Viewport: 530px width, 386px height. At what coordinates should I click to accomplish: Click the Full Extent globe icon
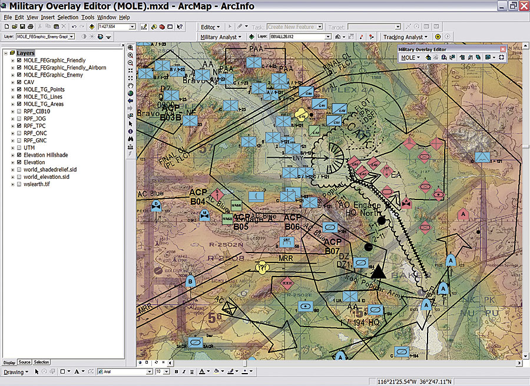131,94
